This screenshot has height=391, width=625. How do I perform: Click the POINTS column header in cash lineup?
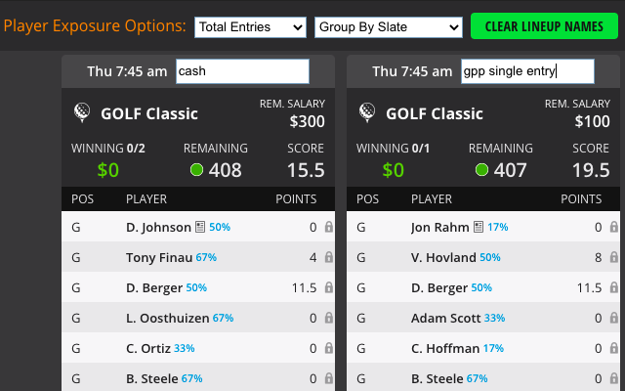click(296, 199)
